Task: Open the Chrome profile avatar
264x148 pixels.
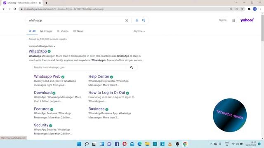Action: pyautogui.click(x=255, y=9)
